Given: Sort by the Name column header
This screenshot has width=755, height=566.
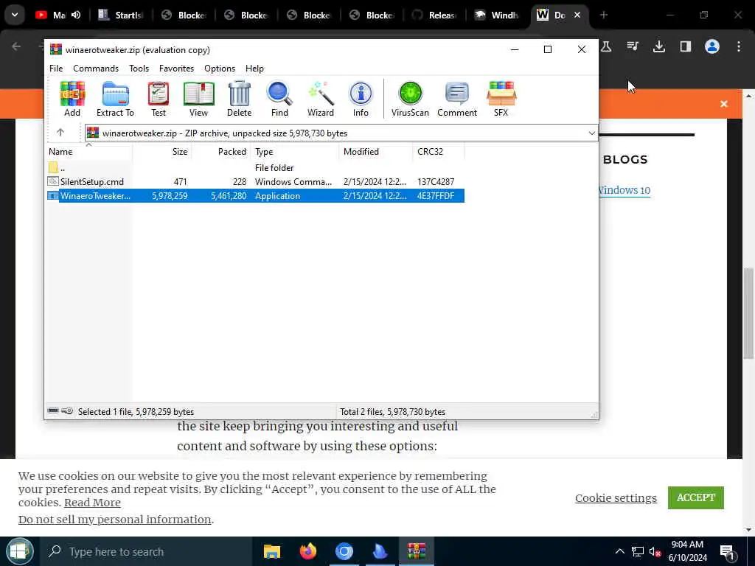Looking at the screenshot, I should point(89,152).
